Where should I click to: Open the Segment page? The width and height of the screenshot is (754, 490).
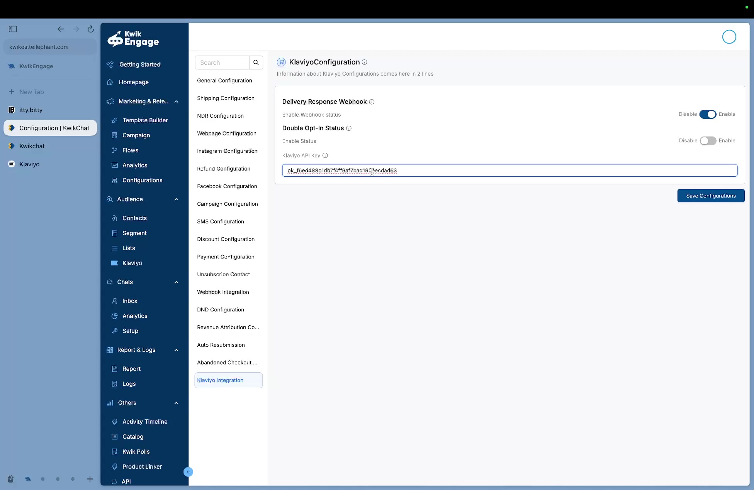click(x=134, y=233)
